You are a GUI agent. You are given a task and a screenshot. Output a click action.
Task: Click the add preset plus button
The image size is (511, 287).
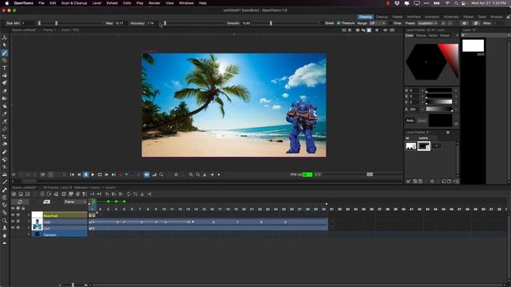click(x=443, y=23)
